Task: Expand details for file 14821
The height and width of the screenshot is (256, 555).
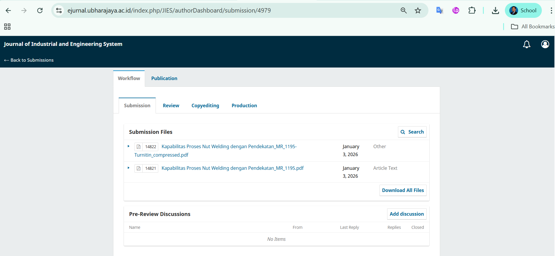Action: [x=128, y=168]
